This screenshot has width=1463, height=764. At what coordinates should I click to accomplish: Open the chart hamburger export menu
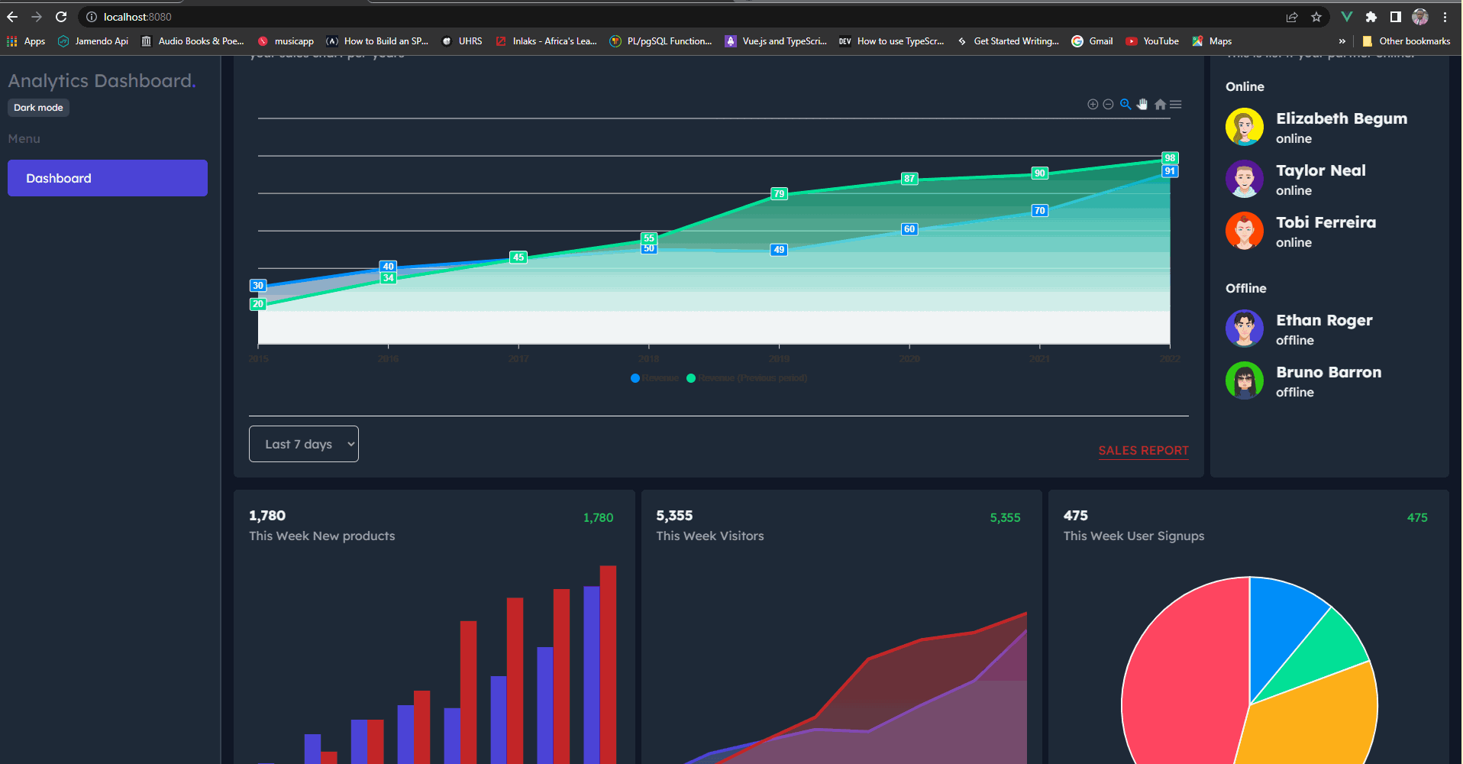tap(1176, 105)
